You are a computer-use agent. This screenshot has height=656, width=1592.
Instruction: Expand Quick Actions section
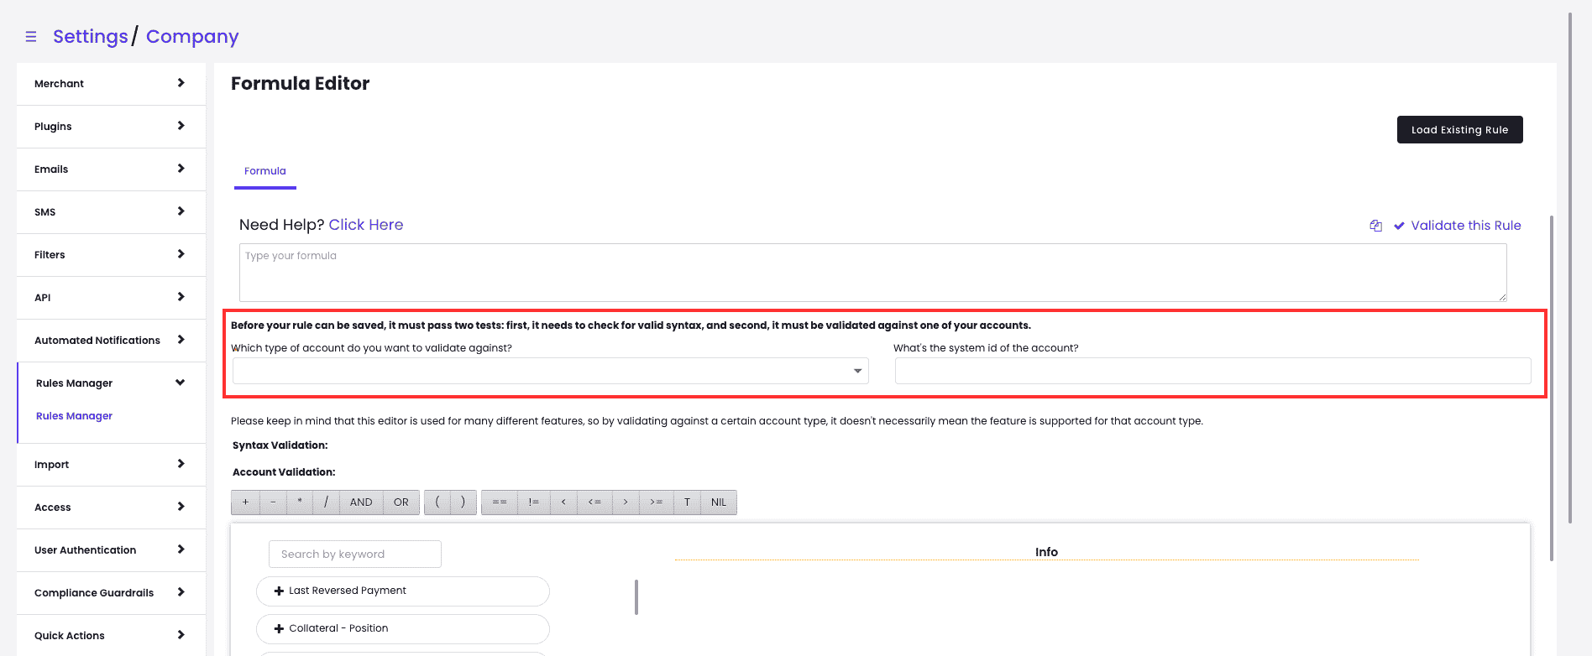click(111, 636)
